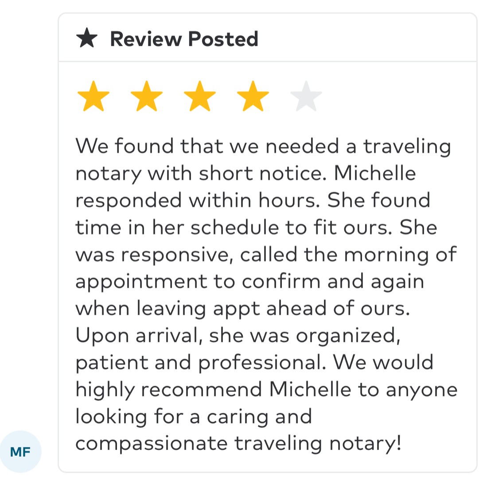Click the line "when leaving appt ahead"
The image size is (487, 485).
(242, 309)
